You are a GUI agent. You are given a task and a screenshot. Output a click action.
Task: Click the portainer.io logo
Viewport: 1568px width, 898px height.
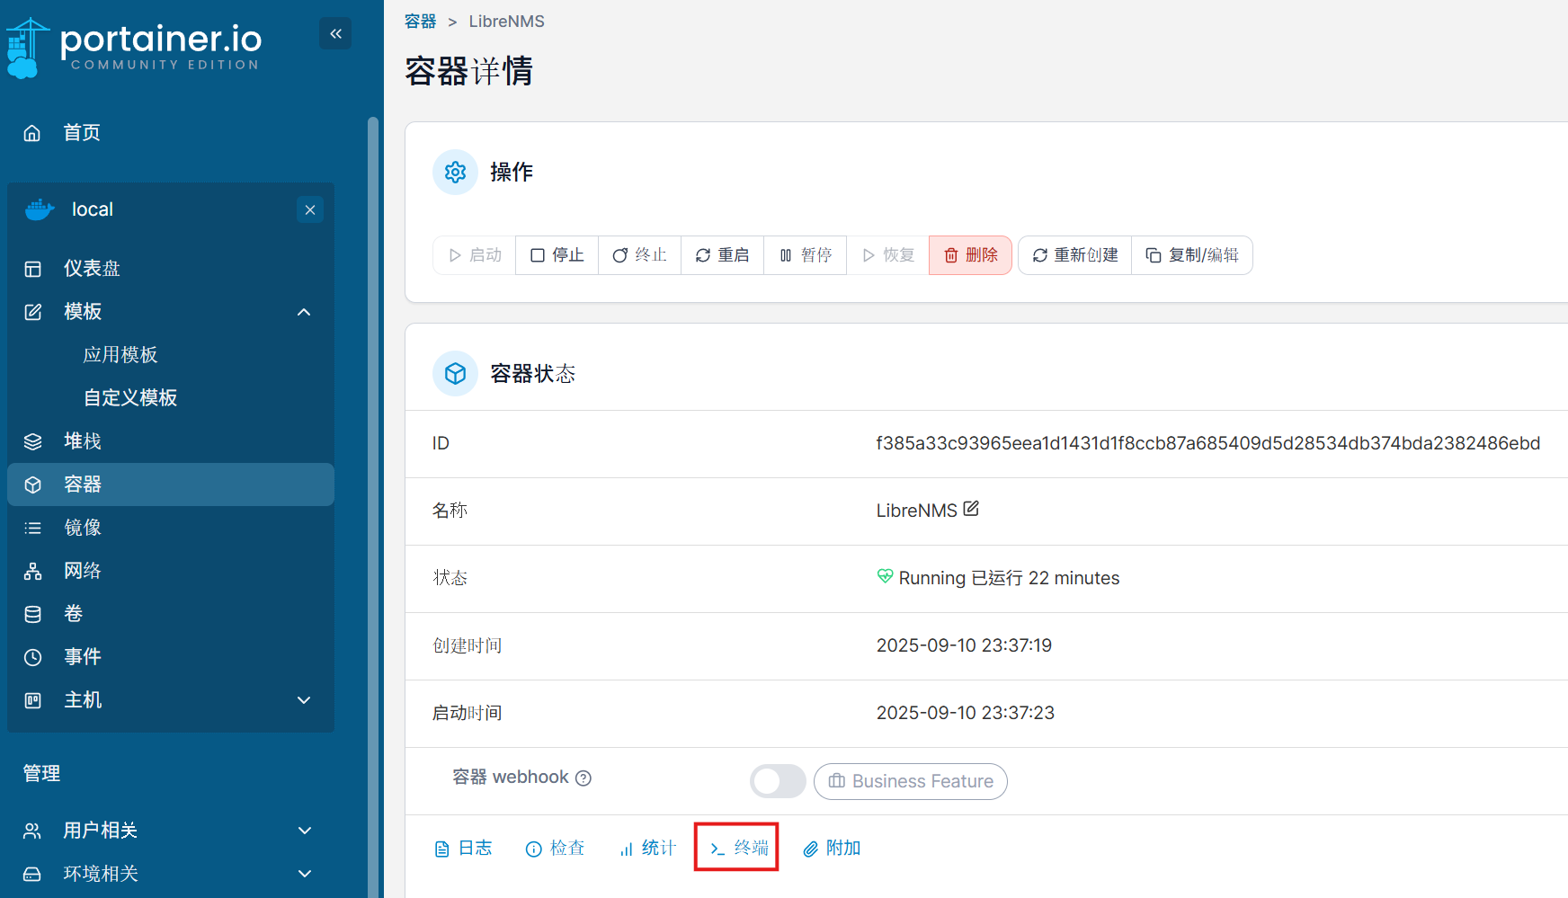(135, 47)
